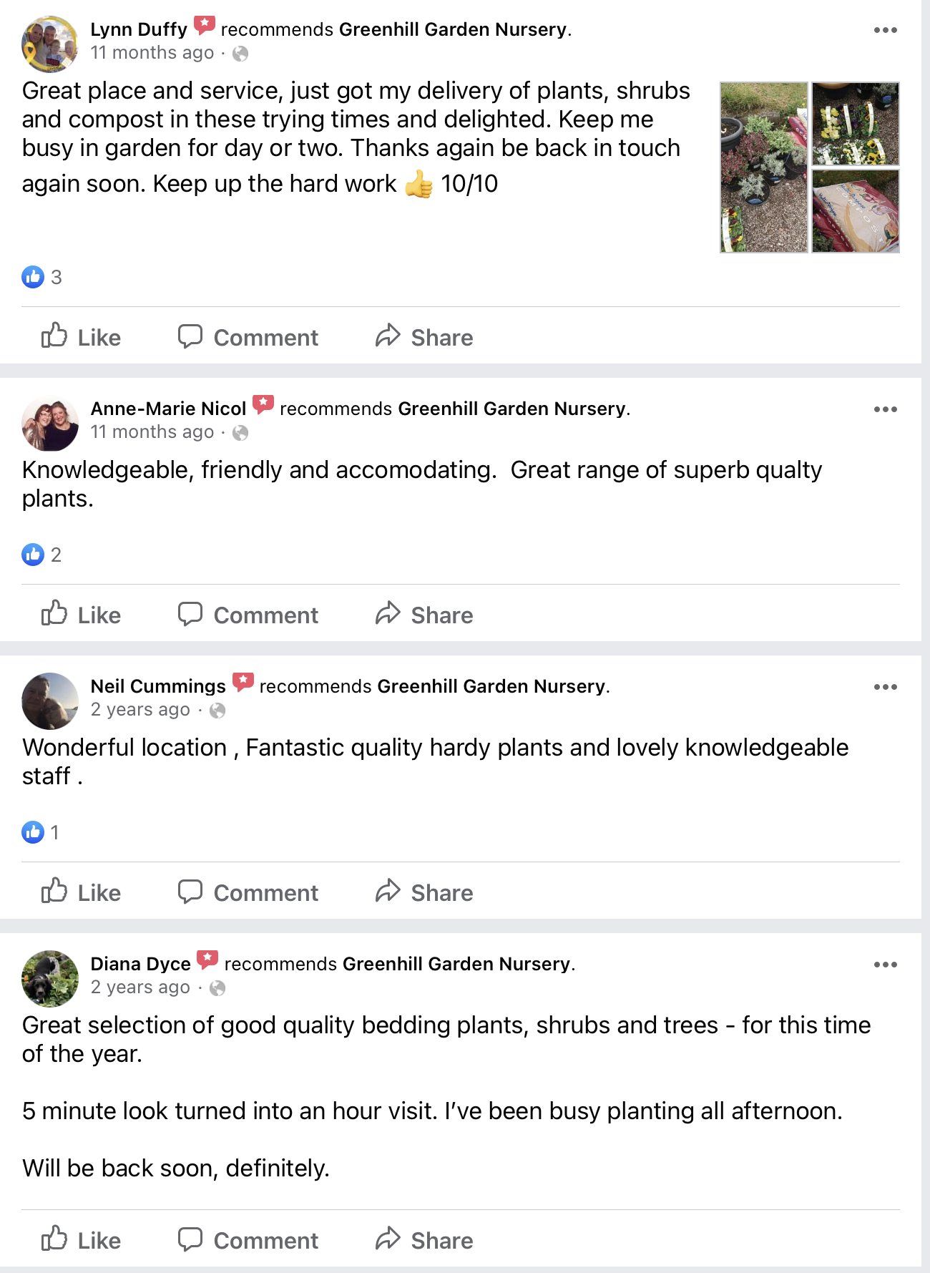
Task: Open options menu for Diana Dyce's post
Action: pos(885,965)
